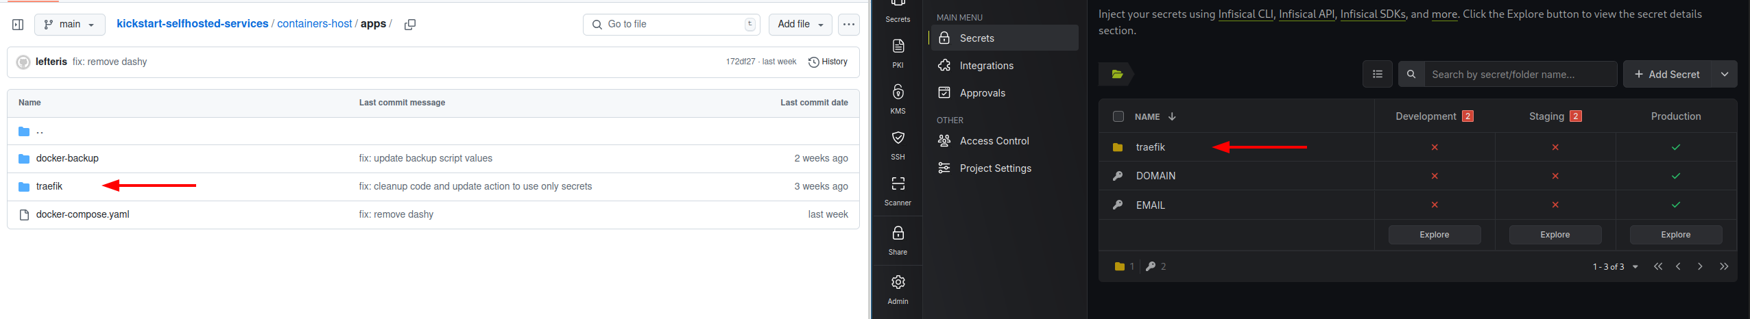Follow the Infisical CLI link
1750x319 pixels.
pyautogui.click(x=1245, y=14)
